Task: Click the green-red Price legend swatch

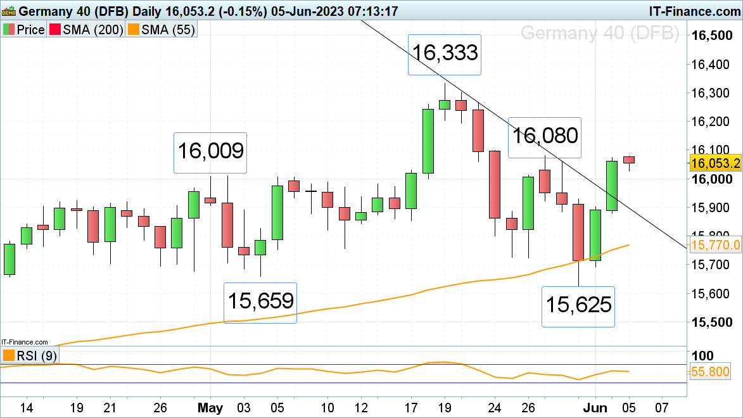Action: pyautogui.click(x=8, y=29)
